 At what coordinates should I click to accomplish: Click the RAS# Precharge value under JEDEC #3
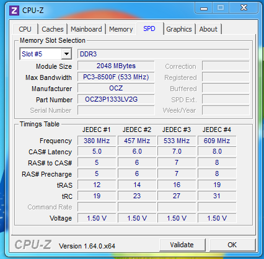tap(177, 173)
